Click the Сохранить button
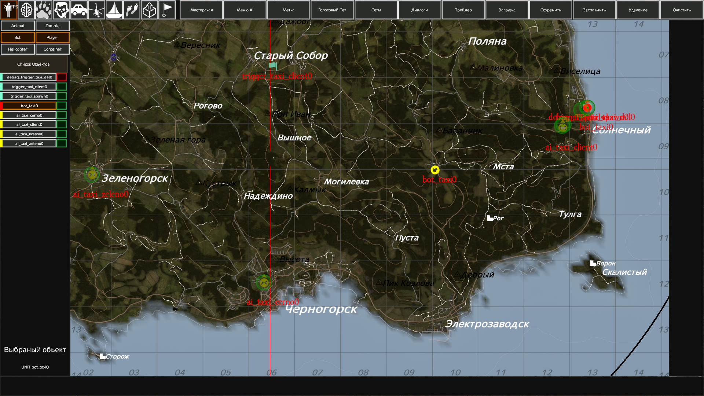 [550, 10]
